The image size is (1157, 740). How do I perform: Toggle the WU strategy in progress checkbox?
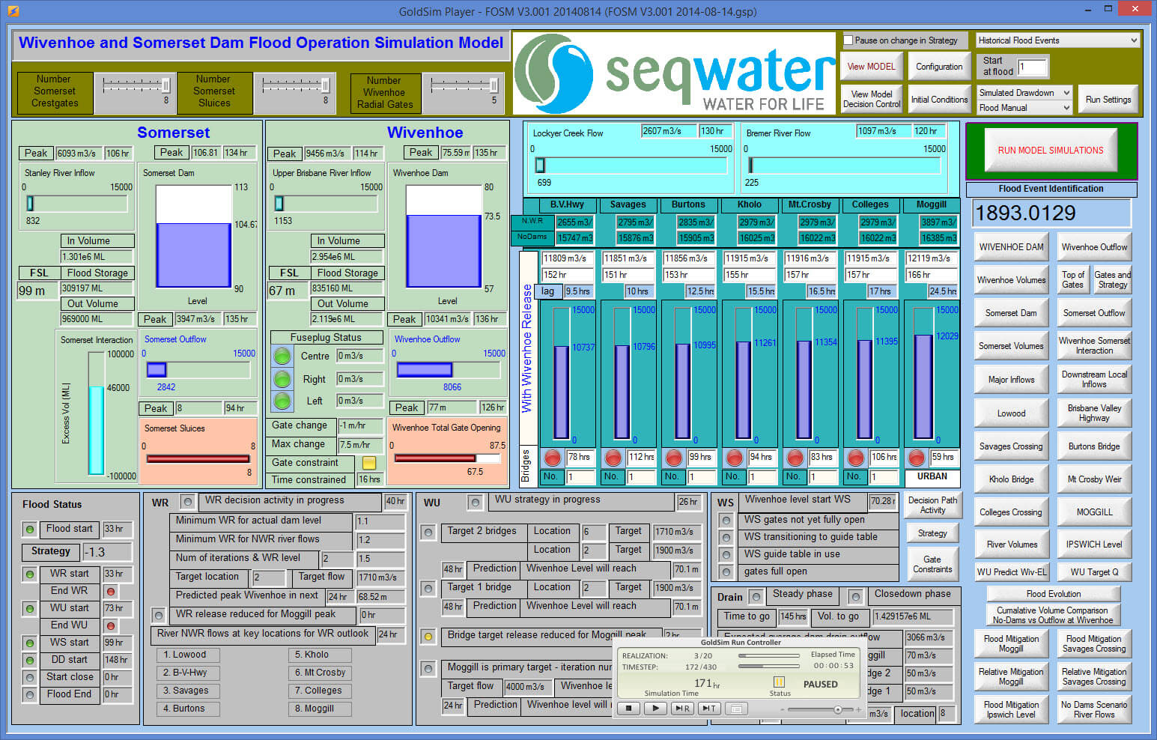click(474, 502)
